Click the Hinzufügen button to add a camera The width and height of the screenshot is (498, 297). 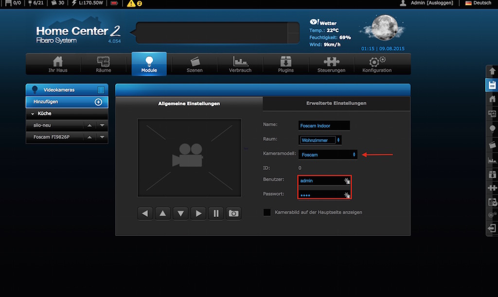[x=67, y=102]
